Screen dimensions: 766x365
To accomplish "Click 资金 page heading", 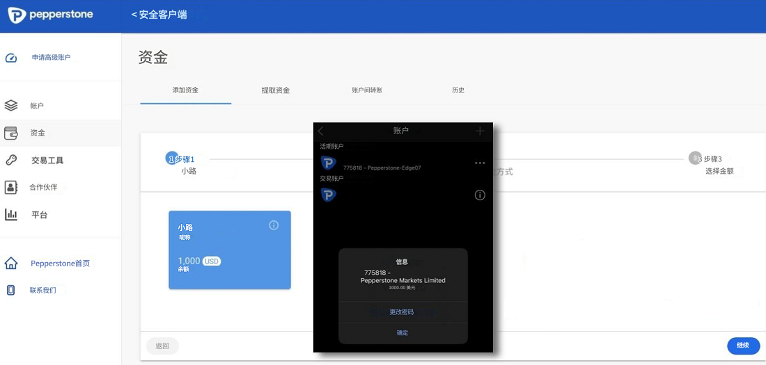I will click(153, 58).
